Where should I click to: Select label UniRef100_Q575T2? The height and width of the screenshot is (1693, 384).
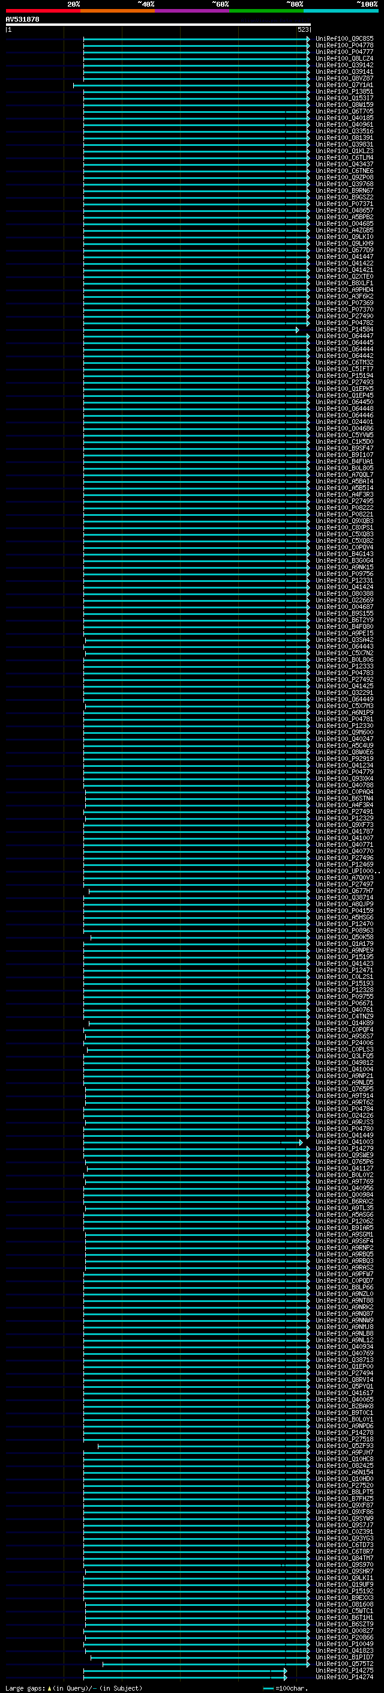click(344, 1664)
